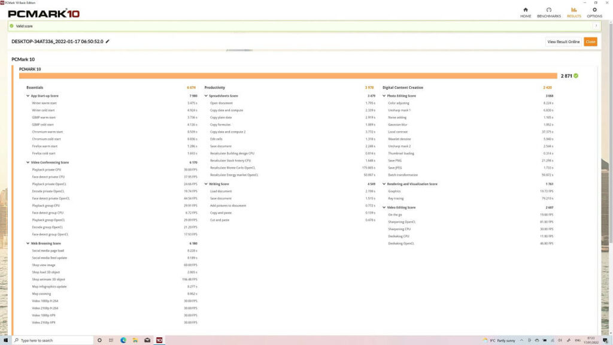Image resolution: width=613 pixels, height=345 pixels.
Task: Click the green Valid score checkmark icon
Action: [x=12, y=26]
